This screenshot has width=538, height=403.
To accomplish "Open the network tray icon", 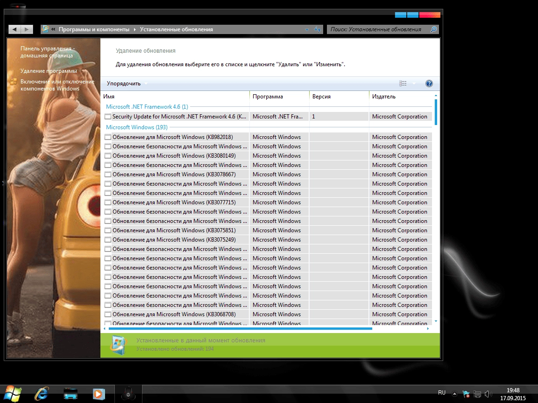I will tap(477, 394).
